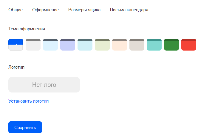Click the Логотип section heading
Screen dimensions: 198x138
click(16, 67)
